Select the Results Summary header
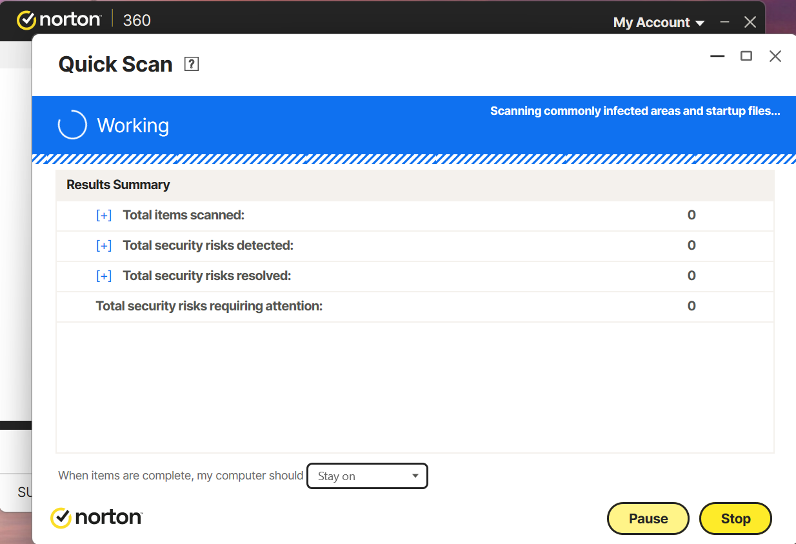The width and height of the screenshot is (796, 544). 415,185
